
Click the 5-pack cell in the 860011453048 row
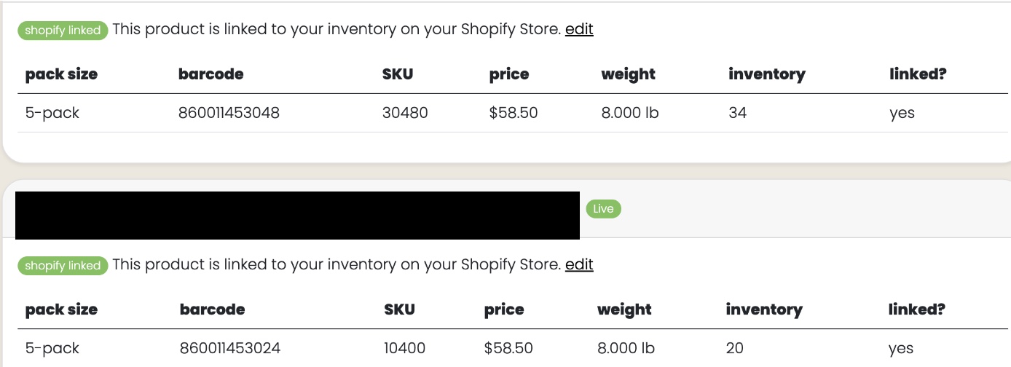[x=52, y=113]
